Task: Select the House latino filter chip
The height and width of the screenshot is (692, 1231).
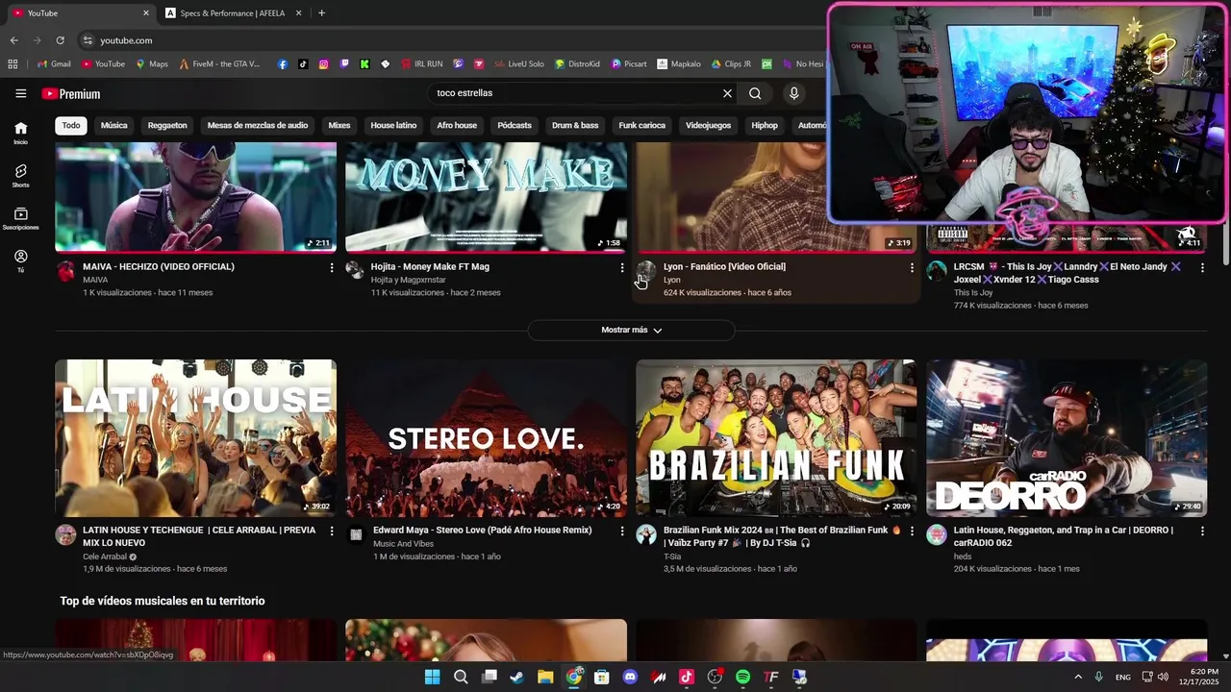Action: click(393, 125)
